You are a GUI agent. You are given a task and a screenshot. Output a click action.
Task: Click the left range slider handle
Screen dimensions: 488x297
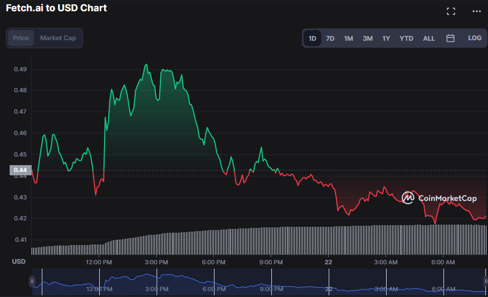pos(32,281)
